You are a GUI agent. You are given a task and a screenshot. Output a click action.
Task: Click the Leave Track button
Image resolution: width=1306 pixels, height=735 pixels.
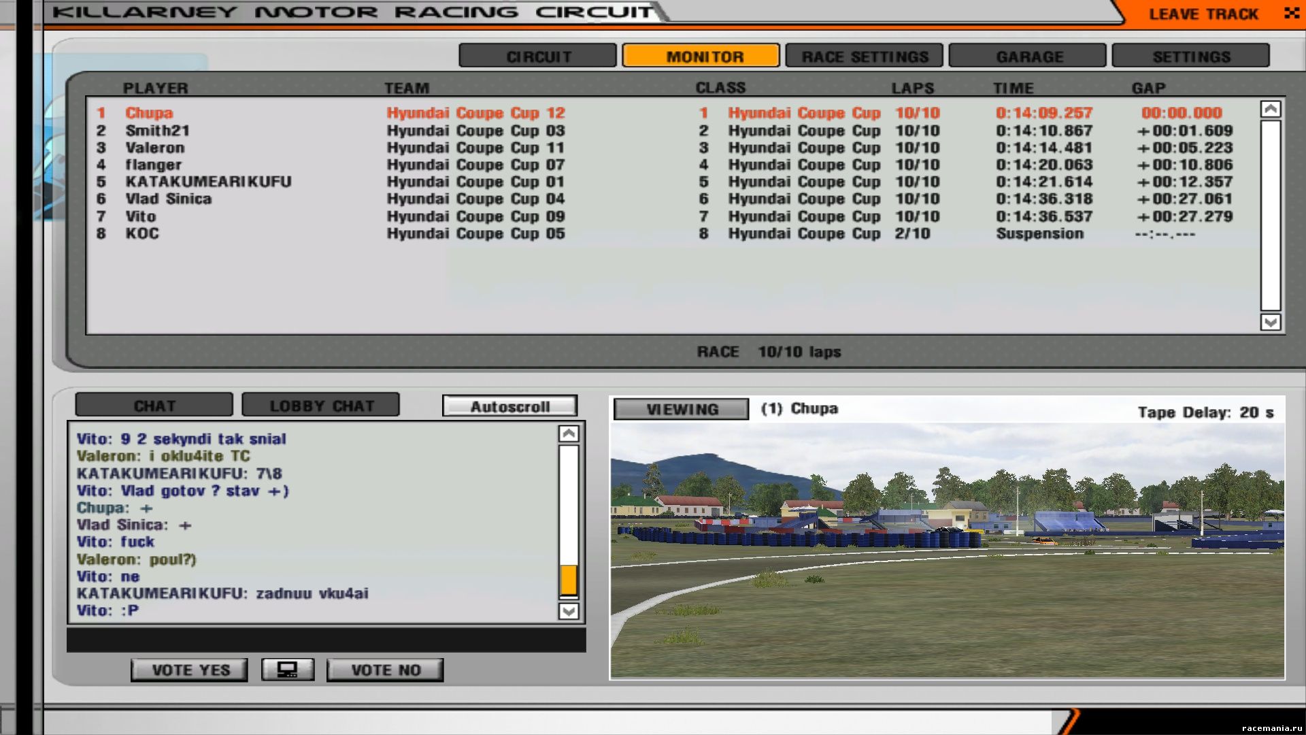[1203, 14]
